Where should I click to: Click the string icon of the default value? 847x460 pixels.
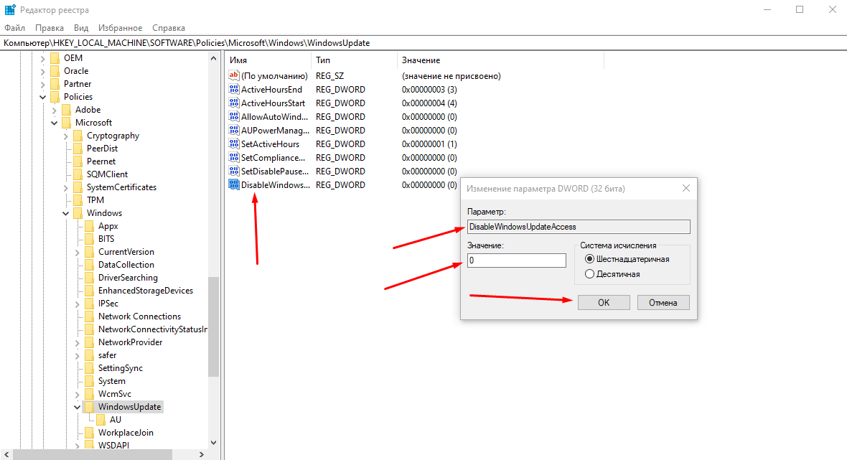(x=233, y=76)
